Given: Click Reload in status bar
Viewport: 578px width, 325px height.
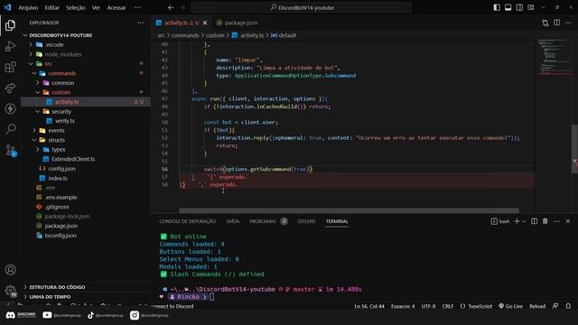Looking at the screenshot, I should pos(537,306).
